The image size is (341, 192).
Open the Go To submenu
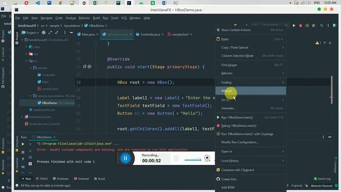coord(250,100)
